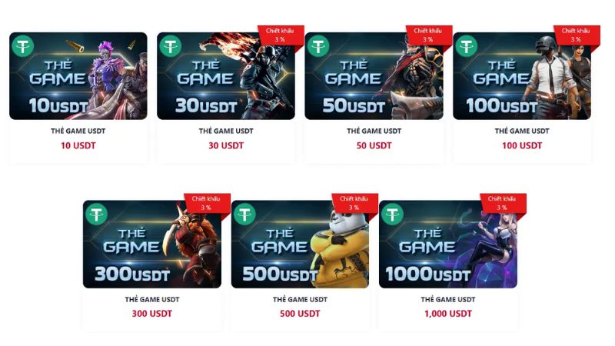This screenshot has height=346, width=615.
Task: Select the 1000USDT game card with purple character
Action: 448,245
